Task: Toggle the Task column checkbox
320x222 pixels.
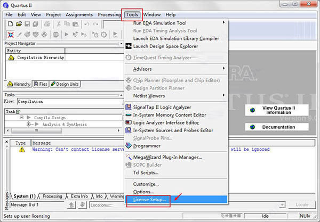Action: point(18,111)
